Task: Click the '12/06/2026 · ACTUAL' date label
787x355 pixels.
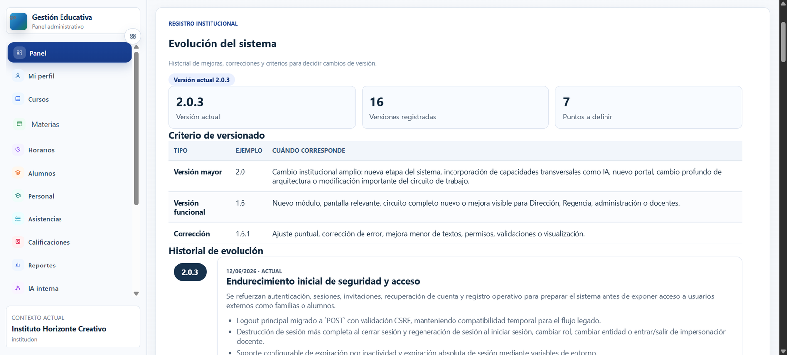Action: [x=254, y=271]
